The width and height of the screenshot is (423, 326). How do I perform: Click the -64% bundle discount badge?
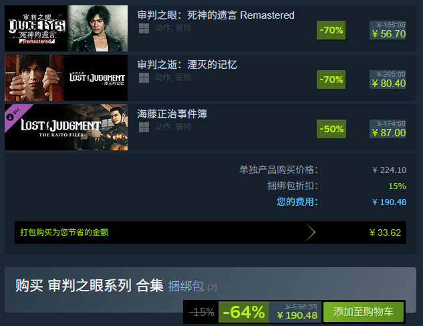[x=244, y=312]
